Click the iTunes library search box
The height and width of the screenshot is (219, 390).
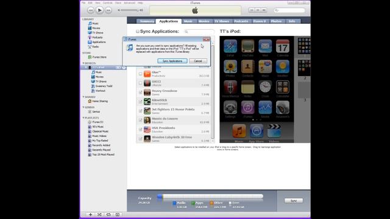coord(289,10)
